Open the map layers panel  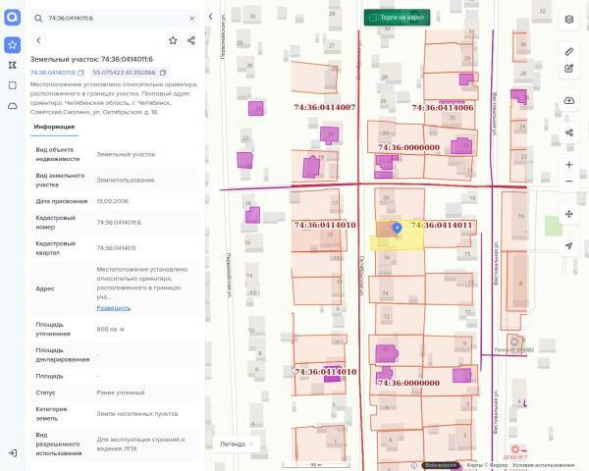[569, 19]
